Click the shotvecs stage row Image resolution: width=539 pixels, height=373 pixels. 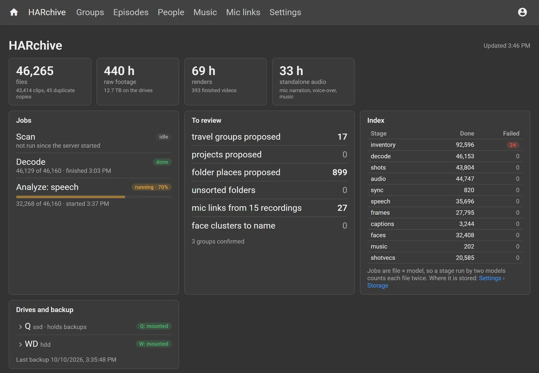click(x=445, y=258)
